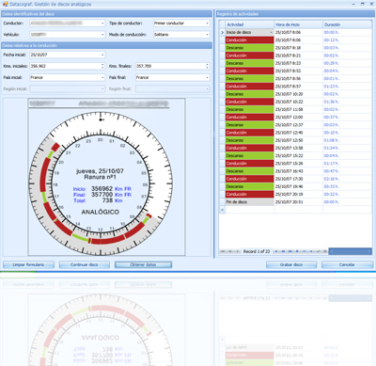The image size is (376, 366).
Task: Click the edit record navigator icon
Action: point(311,251)
